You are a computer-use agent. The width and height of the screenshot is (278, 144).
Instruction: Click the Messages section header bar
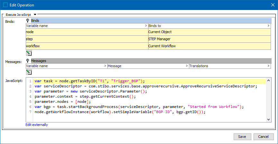(151, 61)
